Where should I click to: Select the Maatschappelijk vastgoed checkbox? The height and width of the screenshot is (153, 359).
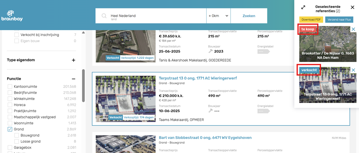[10, 117]
